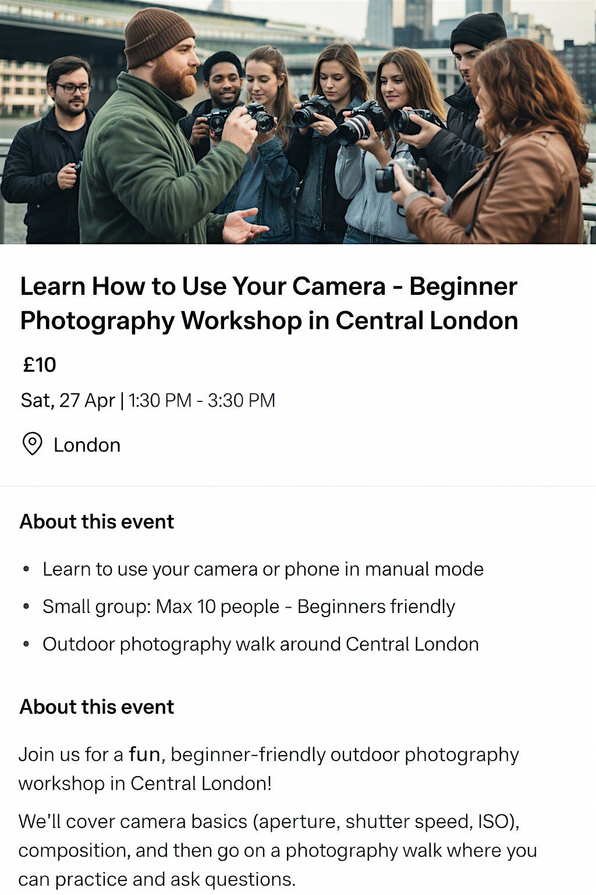Click the Outdoor photography walk bullet

coord(261,644)
